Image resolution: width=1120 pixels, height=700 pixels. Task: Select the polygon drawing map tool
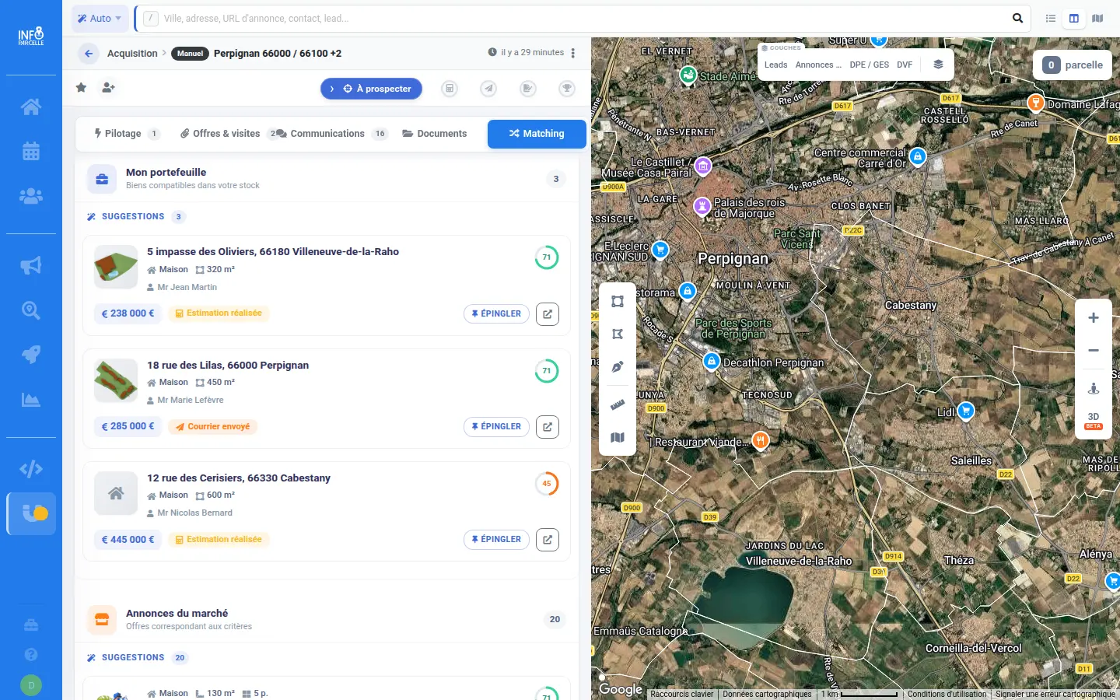[618, 334]
